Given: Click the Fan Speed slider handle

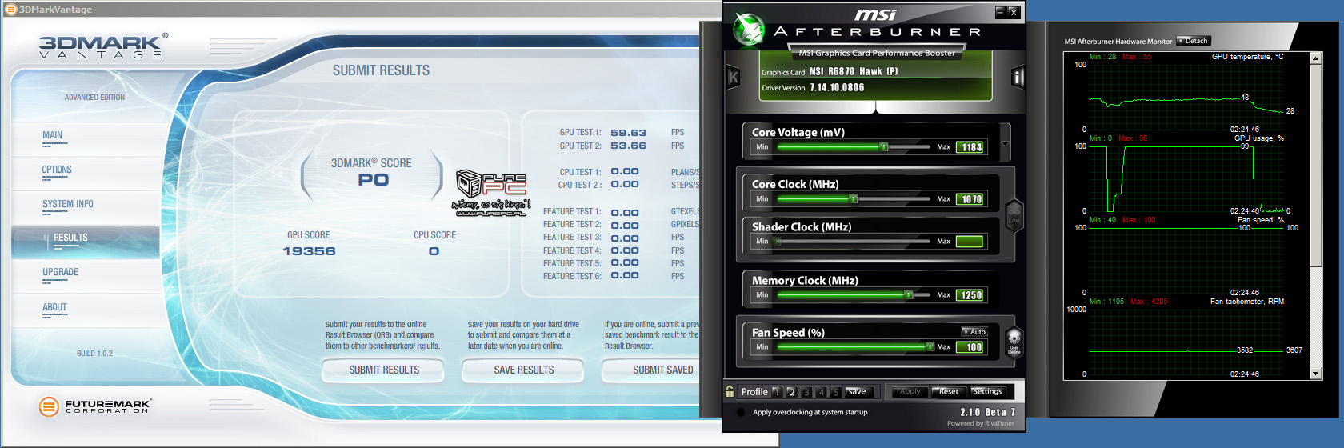Looking at the screenshot, I should (930, 346).
